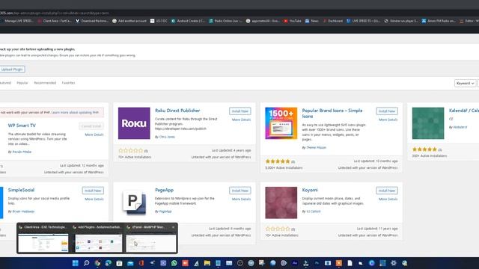
Task: Open the News bookmark
Action: click(312, 21)
